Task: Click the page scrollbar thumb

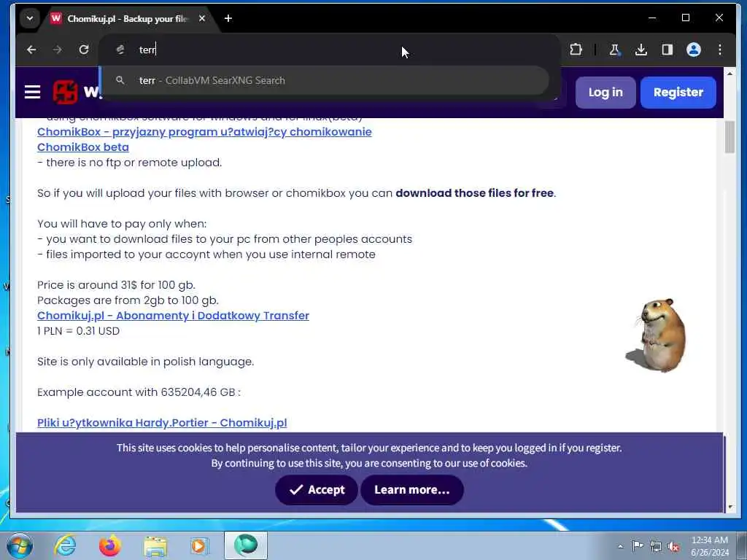Action: click(729, 137)
